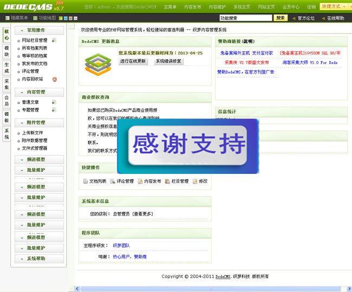The image size is (352, 292).
Task: Click the 系统错误修复 button
Action: pos(168,61)
